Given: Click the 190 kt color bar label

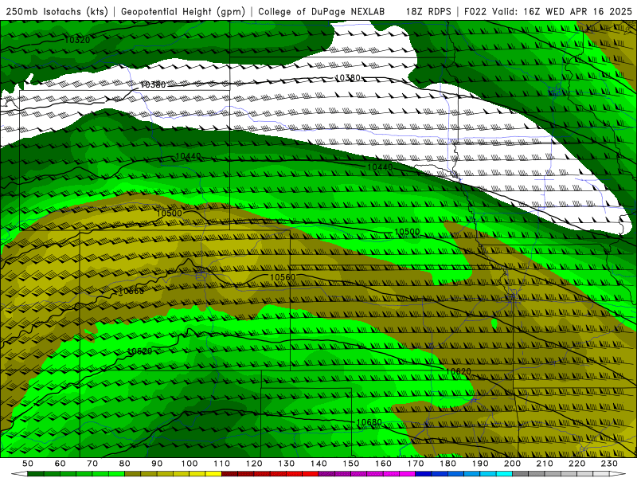Looking at the screenshot, I should click(480, 464).
